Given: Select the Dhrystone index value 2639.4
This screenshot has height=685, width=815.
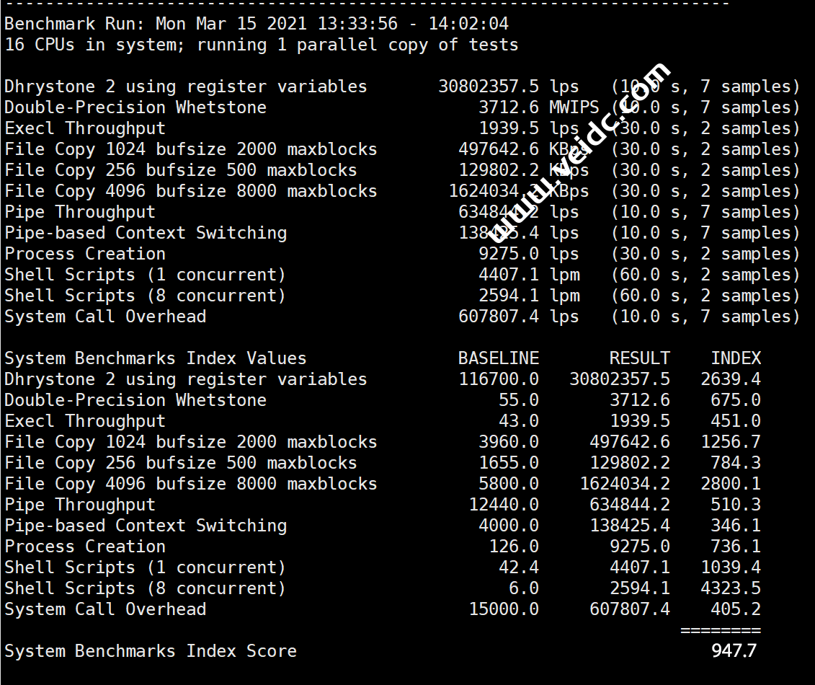Looking at the screenshot, I should (x=731, y=379).
